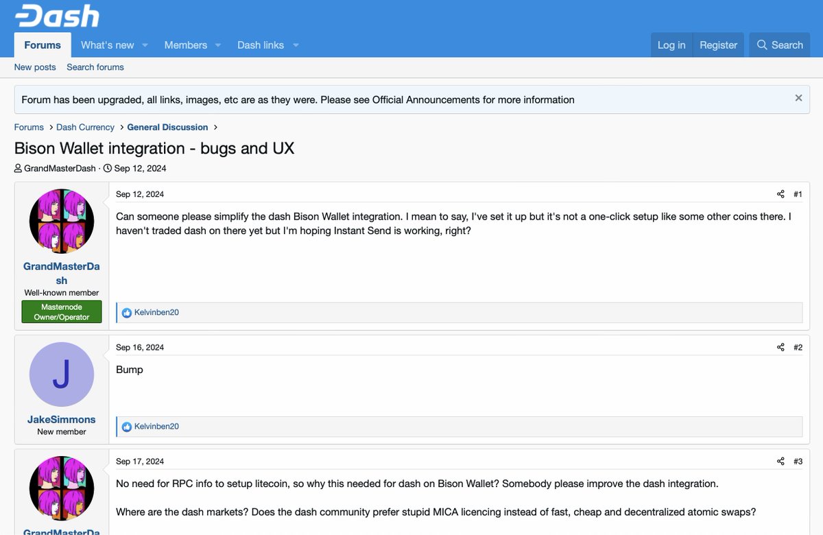Click Sep 16, 2024 post timestamp
This screenshot has height=535, width=823.
pos(140,347)
